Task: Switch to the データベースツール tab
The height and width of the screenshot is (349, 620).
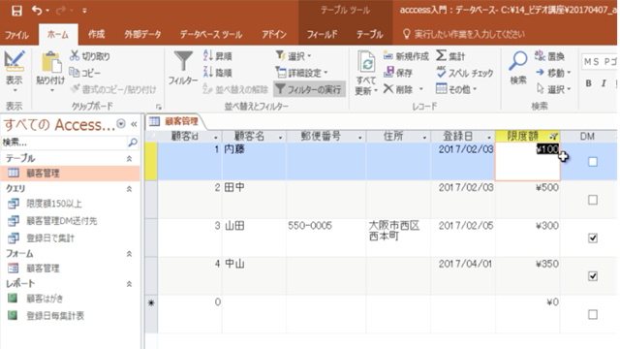Action: pyautogui.click(x=211, y=35)
